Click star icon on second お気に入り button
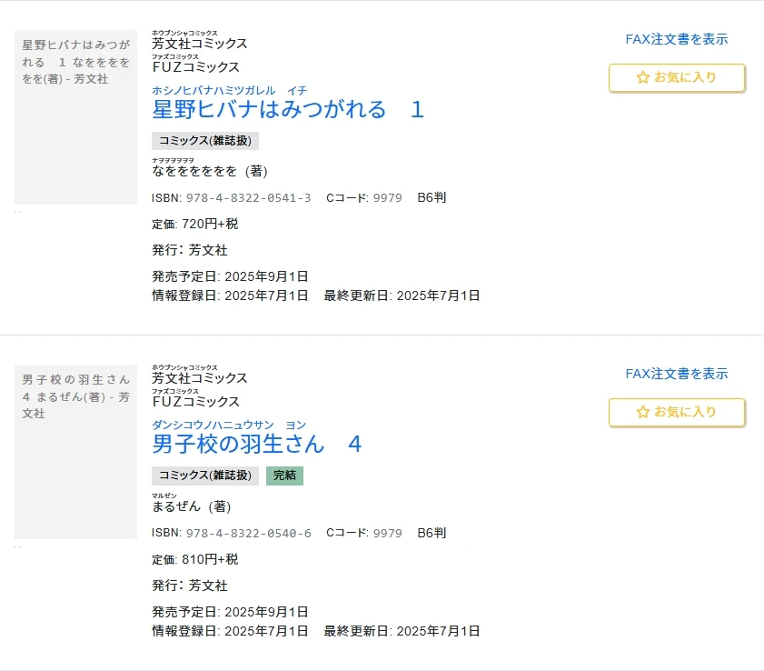 click(642, 412)
